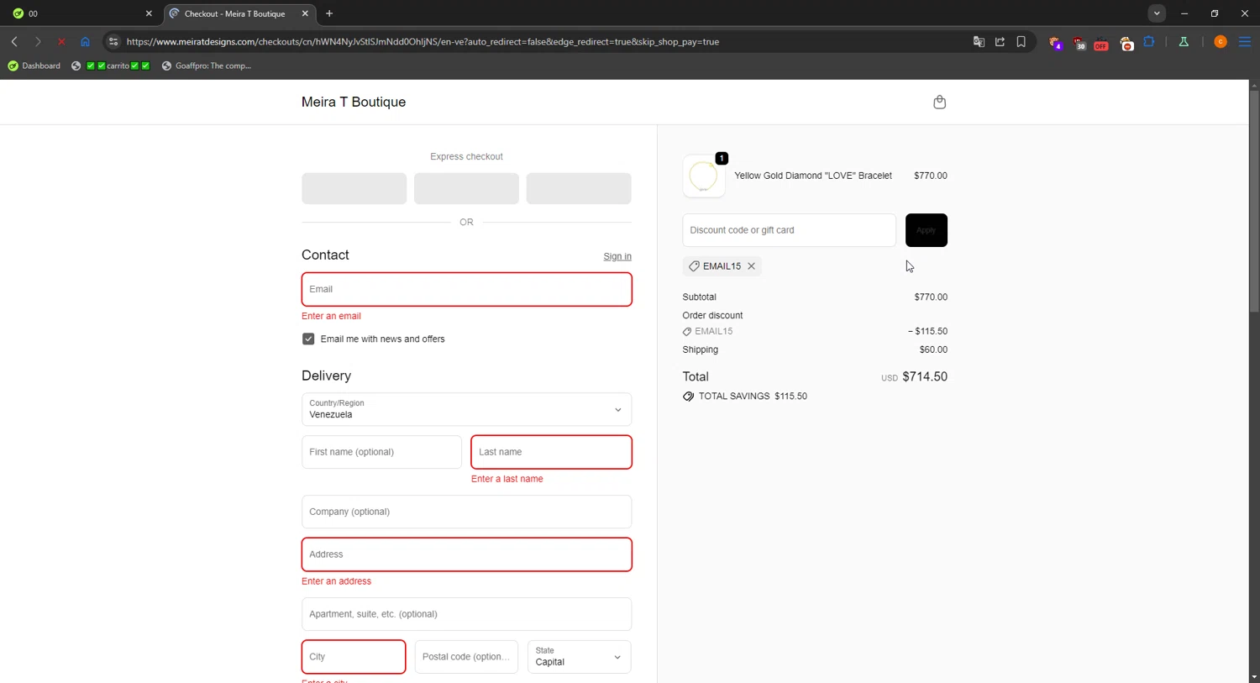This screenshot has height=683, width=1260.
Task: Stop loading the page with X
Action: [61, 41]
